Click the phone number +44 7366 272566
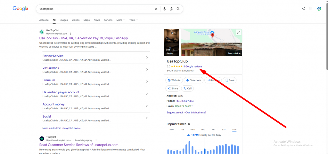The width and height of the screenshot is (328, 154). click(185, 101)
